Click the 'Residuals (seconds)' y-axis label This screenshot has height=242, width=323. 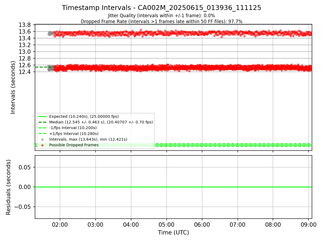8,187
